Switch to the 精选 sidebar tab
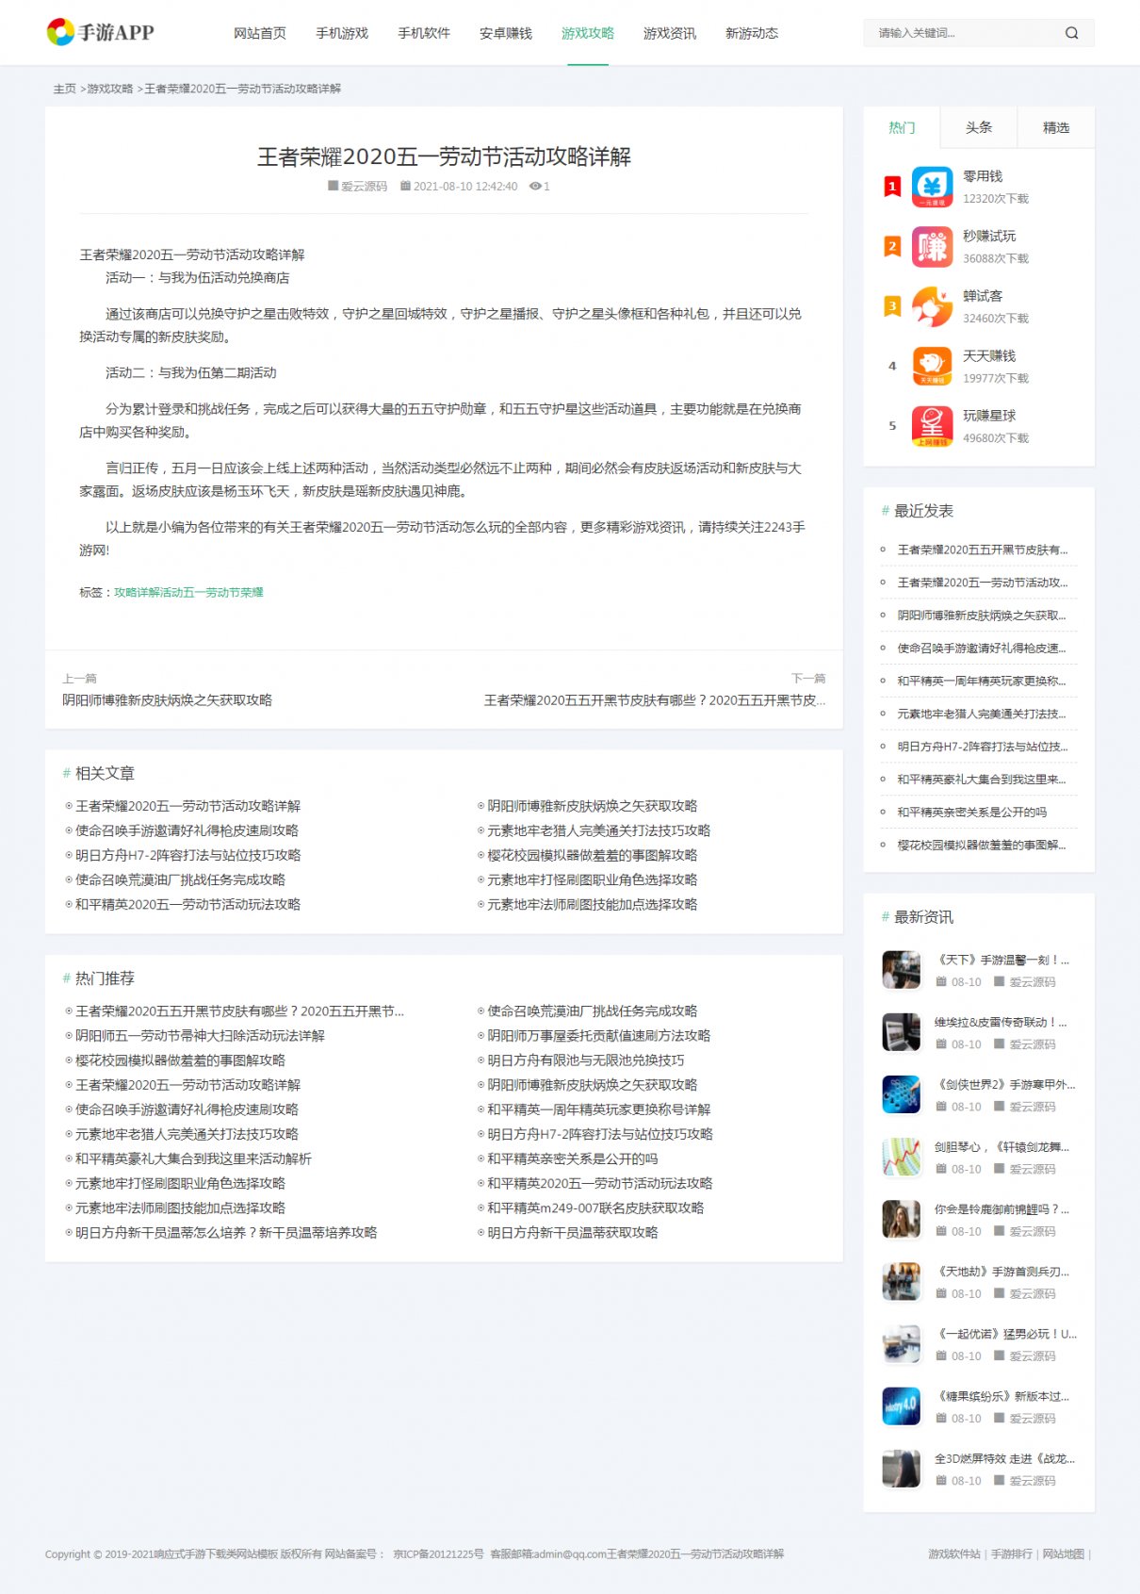 pyautogui.click(x=1056, y=127)
